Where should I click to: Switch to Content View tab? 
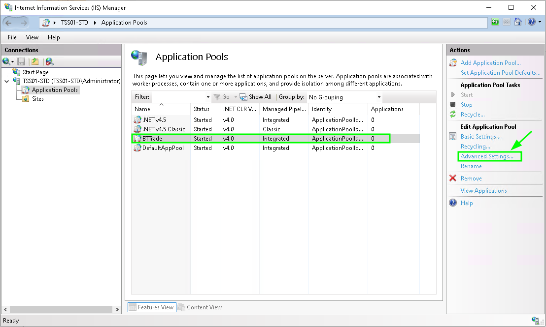click(200, 307)
